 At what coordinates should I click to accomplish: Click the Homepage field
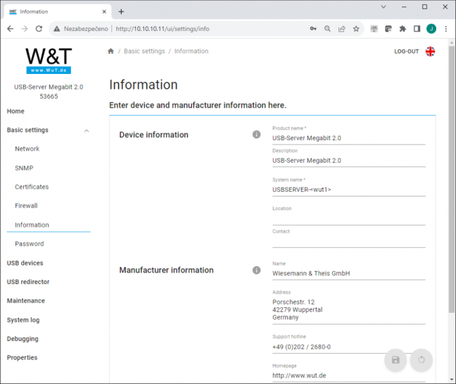click(x=349, y=376)
